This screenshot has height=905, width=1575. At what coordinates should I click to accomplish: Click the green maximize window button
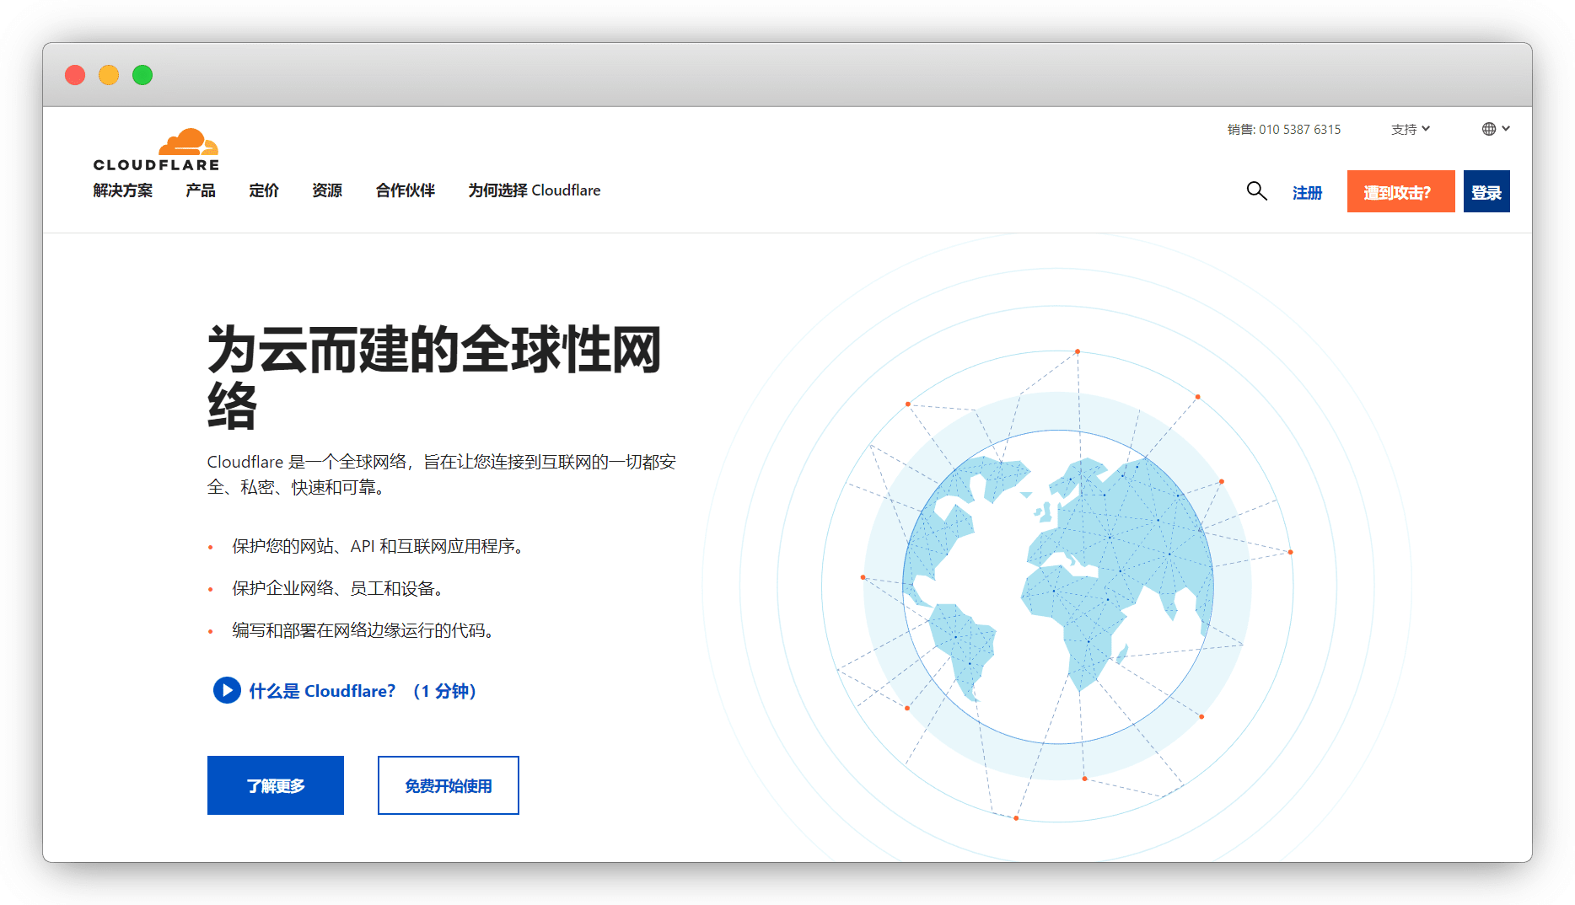(142, 75)
